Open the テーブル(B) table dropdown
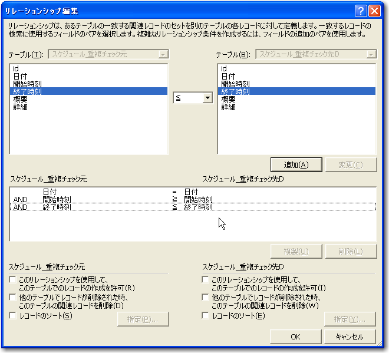Viewport: 389px width, 353px height. (x=371, y=55)
